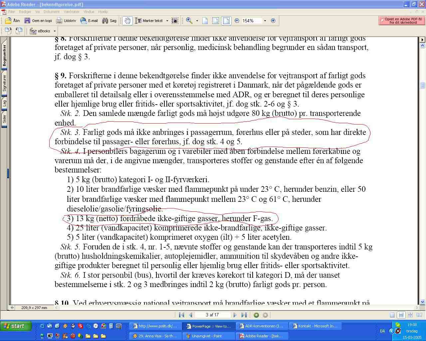This screenshot has height=341, width=426.
Task: Select the Snapshot camera tool
Action: tap(175, 21)
